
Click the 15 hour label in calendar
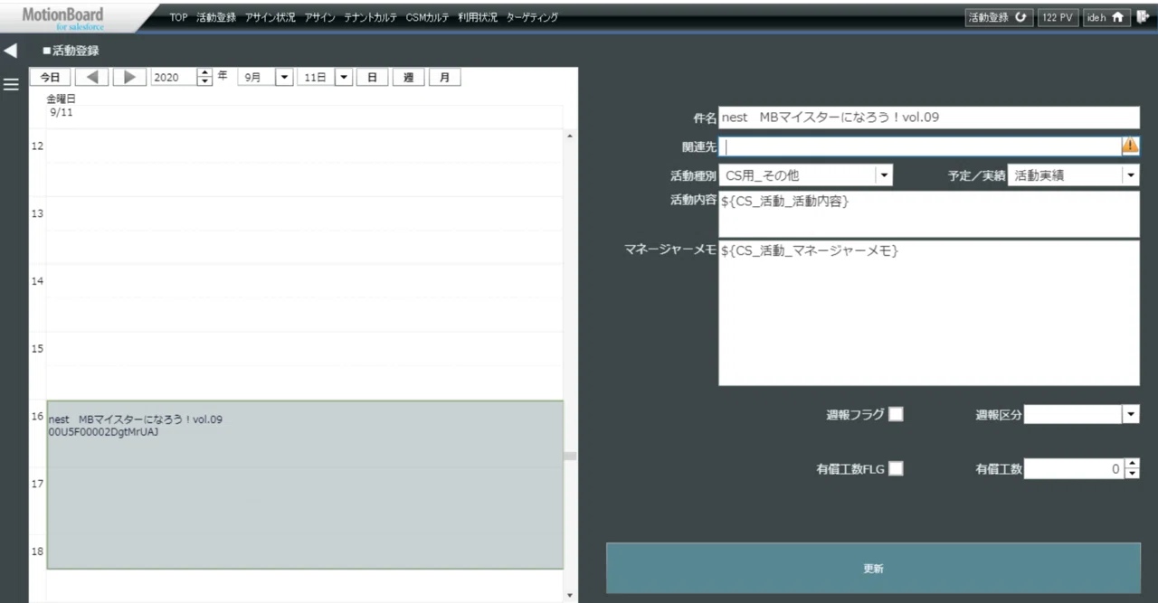click(x=37, y=348)
